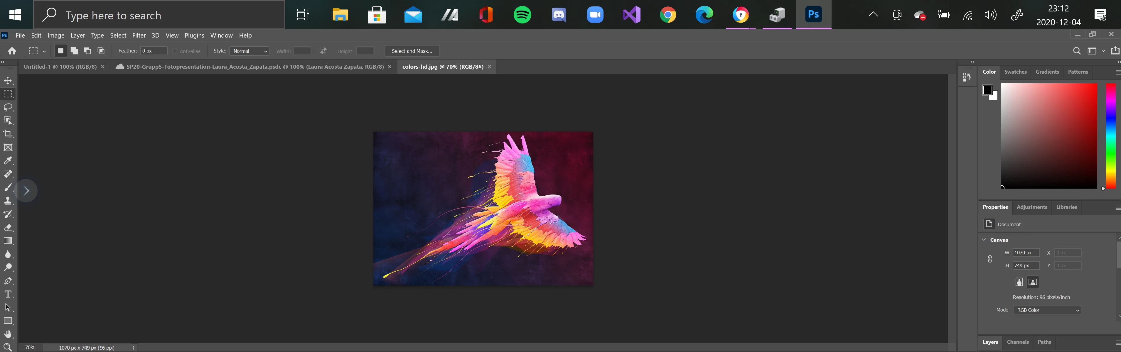
Task: Select the Horizontal Type tool
Action: click(8, 294)
